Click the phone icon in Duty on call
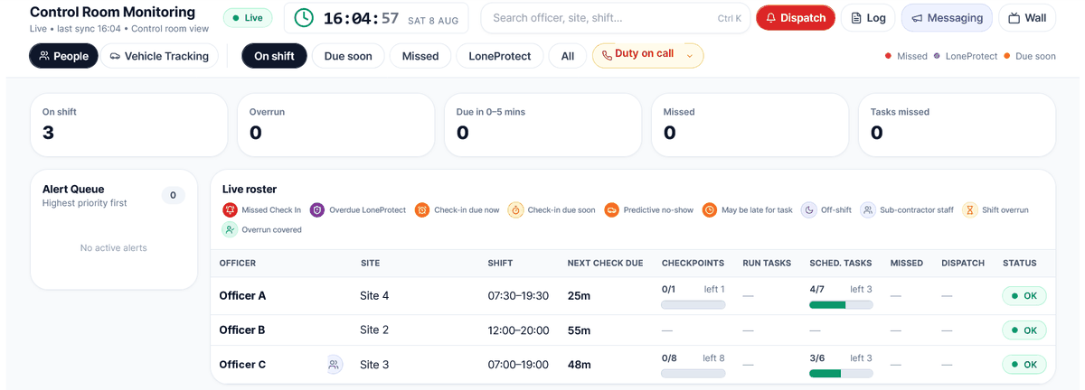Image resolution: width=1085 pixels, height=390 pixels. (x=607, y=55)
